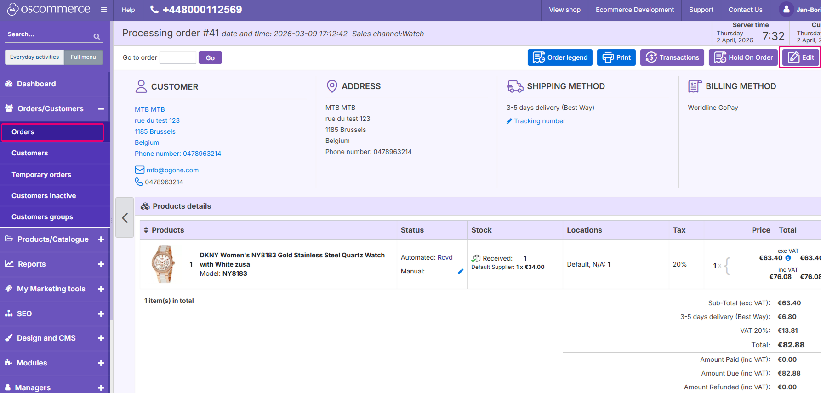Collapse the Orders/Customers section
This screenshot has height=393, width=821.
[x=101, y=109]
